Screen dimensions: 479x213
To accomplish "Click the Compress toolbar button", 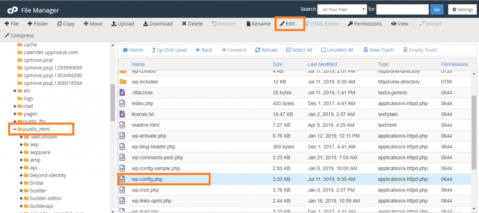I will tap(19, 35).
